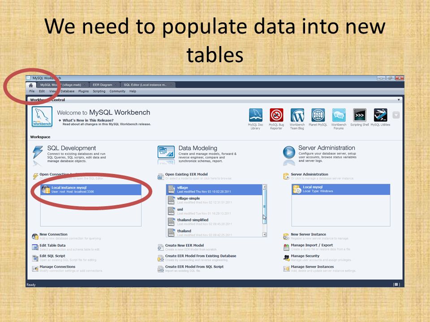Select the thailand-simplified model entry
Screen dimensions: 430x322
click(214, 222)
